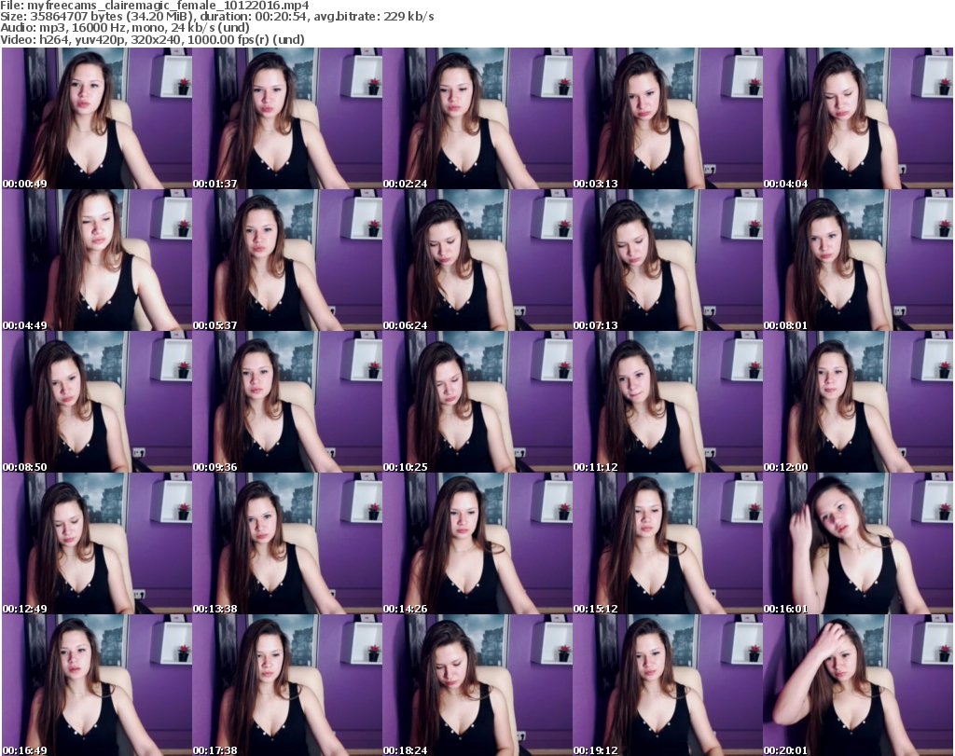Image resolution: width=955 pixels, height=756 pixels.
Task: Select the frame at 00:01:37
Action: (x=286, y=118)
